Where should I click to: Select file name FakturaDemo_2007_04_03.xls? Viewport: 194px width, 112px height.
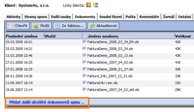(x=110, y=62)
